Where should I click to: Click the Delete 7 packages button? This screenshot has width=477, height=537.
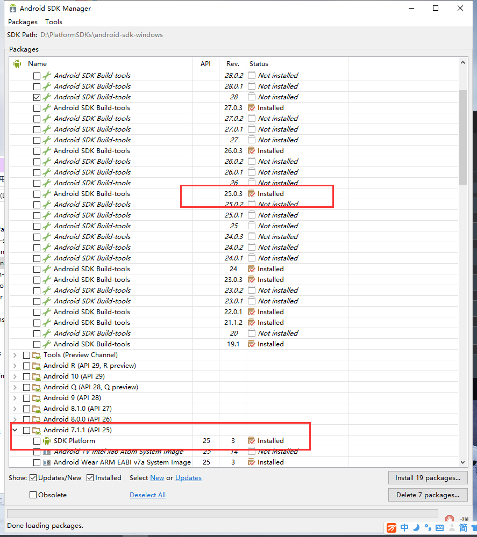(428, 495)
